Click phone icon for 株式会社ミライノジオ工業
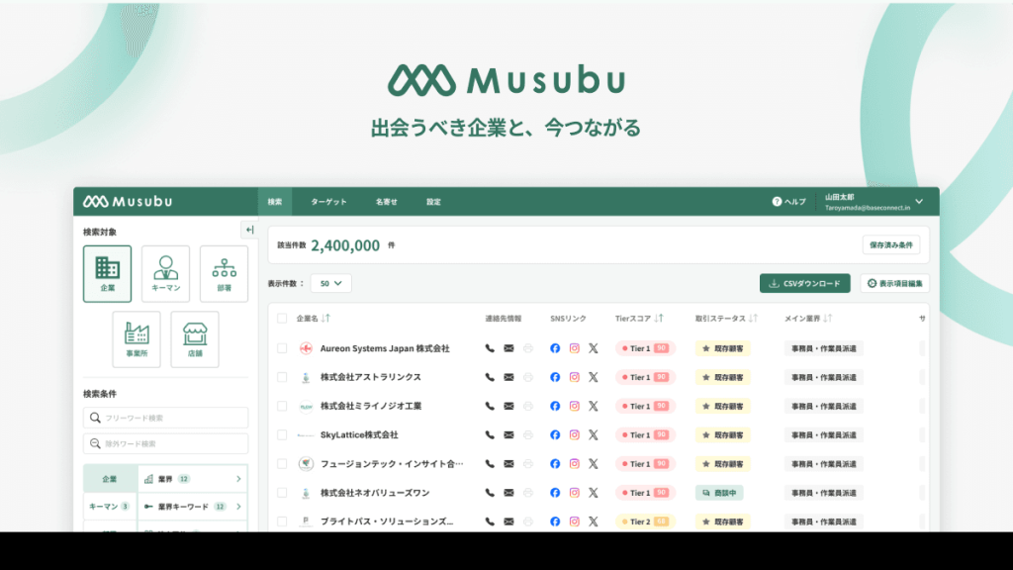1013x570 pixels. point(490,406)
